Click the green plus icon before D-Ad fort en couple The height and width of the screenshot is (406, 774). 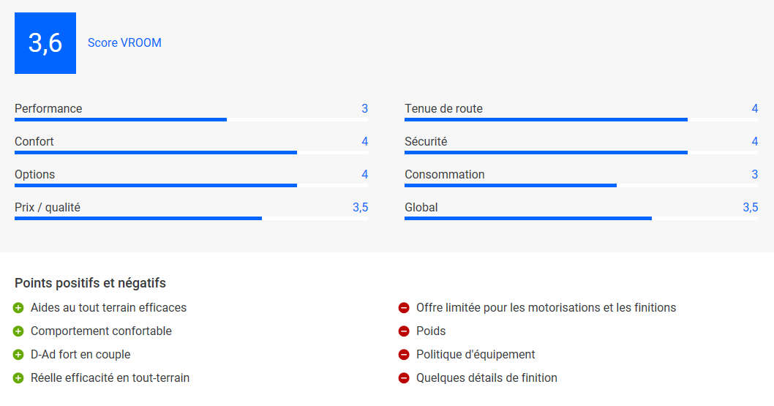pyautogui.click(x=18, y=355)
